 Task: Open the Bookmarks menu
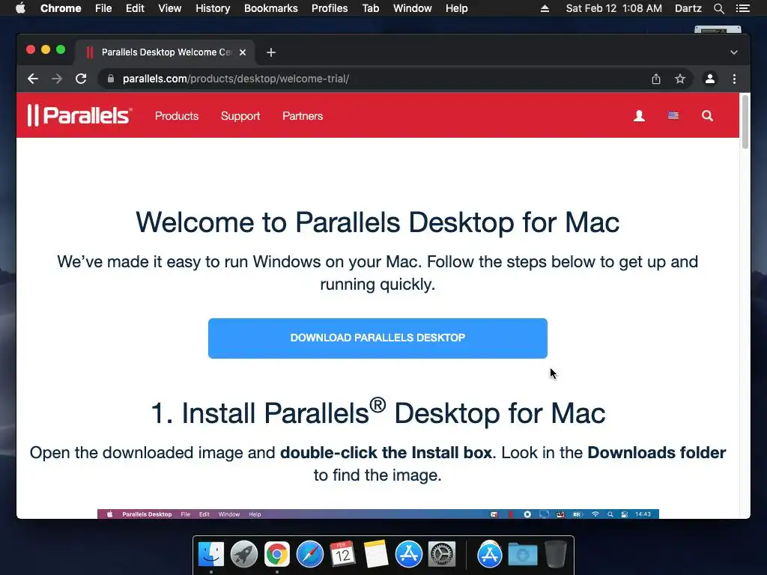pyautogui.click(x=271, y=8)
